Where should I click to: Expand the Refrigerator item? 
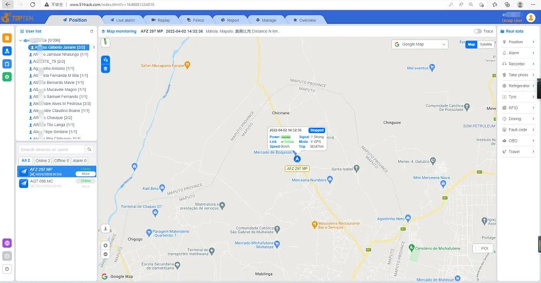click(518, 85)
